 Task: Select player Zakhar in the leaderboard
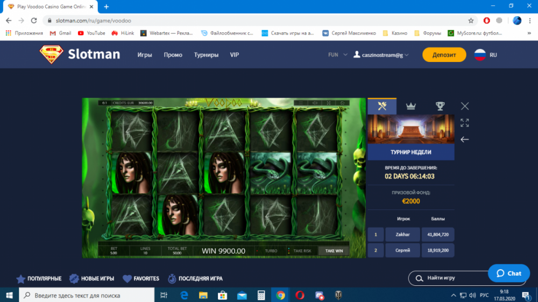pyautogui.click(x=402, y=235)
